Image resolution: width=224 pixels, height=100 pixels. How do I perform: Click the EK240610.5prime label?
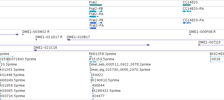pos(105,80)
